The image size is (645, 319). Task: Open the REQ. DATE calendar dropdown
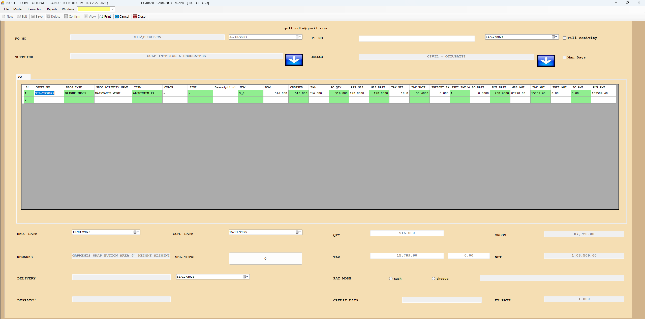136,232
